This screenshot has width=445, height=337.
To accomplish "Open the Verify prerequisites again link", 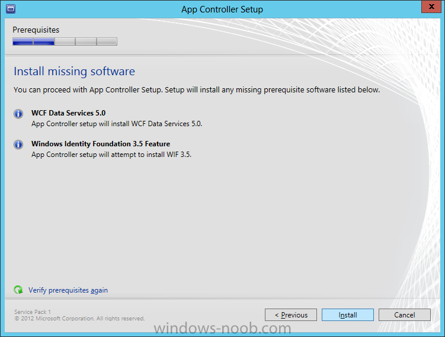I will click(x=68, y=290).
